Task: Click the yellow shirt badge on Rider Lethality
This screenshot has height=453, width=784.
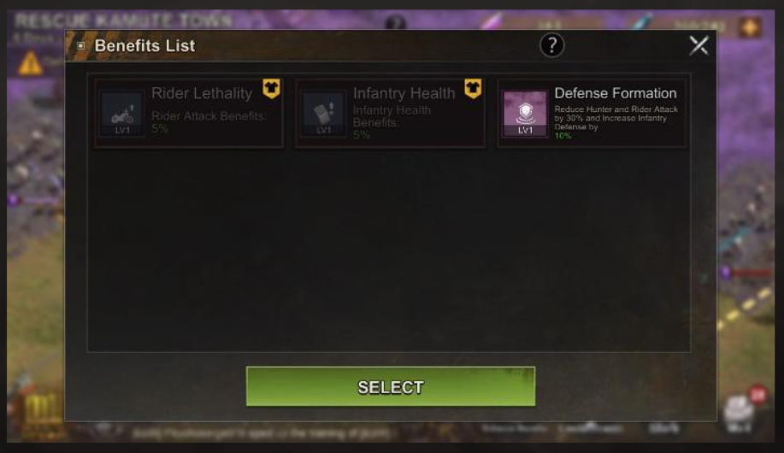Action: click(272, 89)
